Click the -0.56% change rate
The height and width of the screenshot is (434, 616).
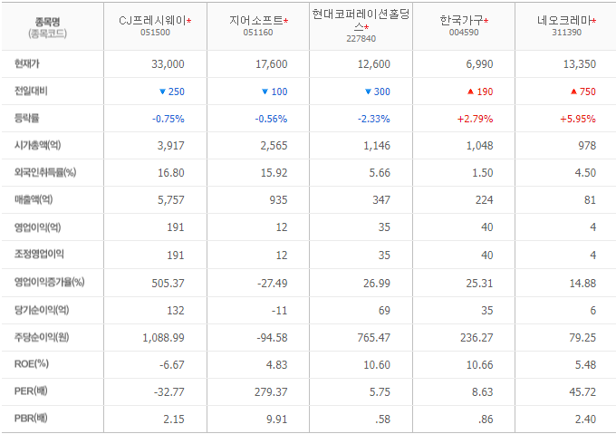click(x=271, y=119)
